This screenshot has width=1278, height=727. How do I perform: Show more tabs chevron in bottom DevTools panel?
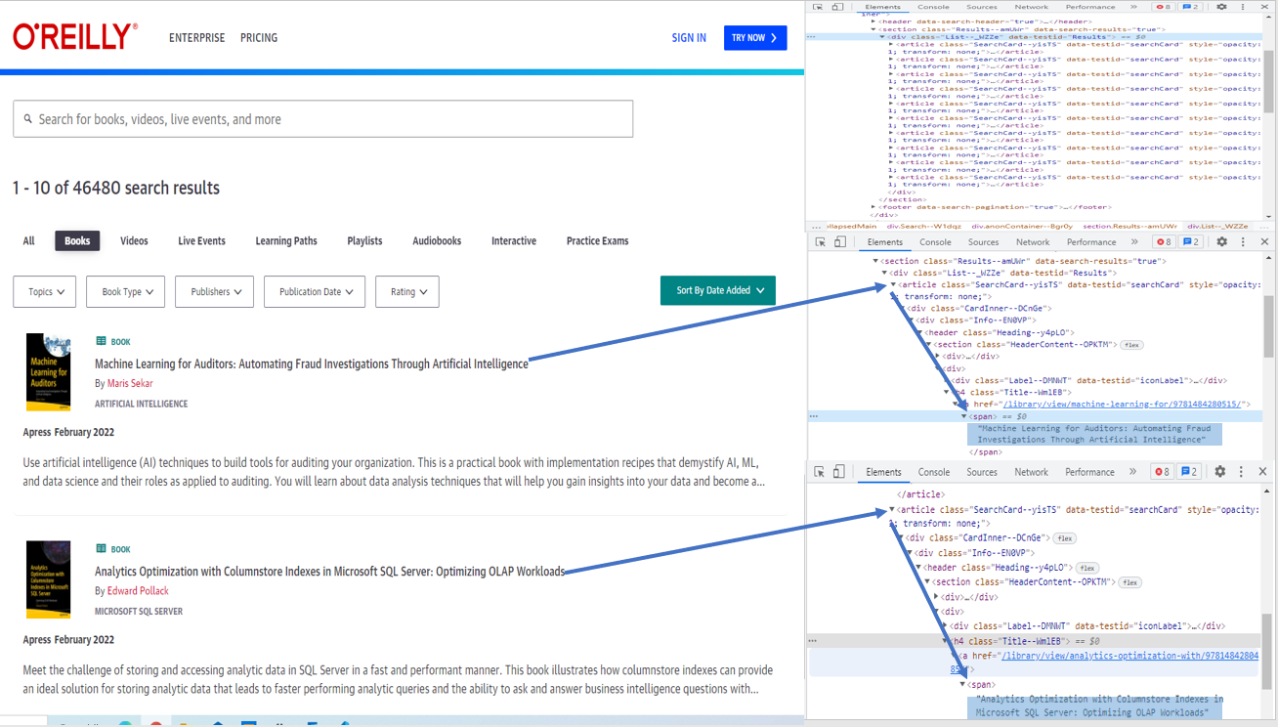(1132, 471)
